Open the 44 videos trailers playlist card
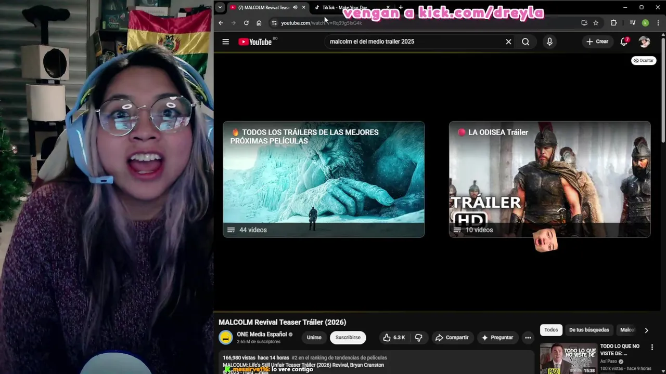The image size is (666, 374). 324,179
